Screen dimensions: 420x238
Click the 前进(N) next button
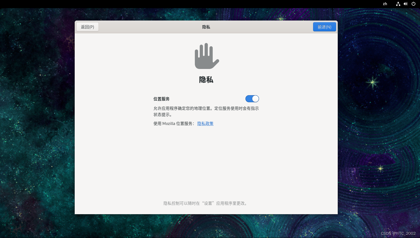[324, 27]
